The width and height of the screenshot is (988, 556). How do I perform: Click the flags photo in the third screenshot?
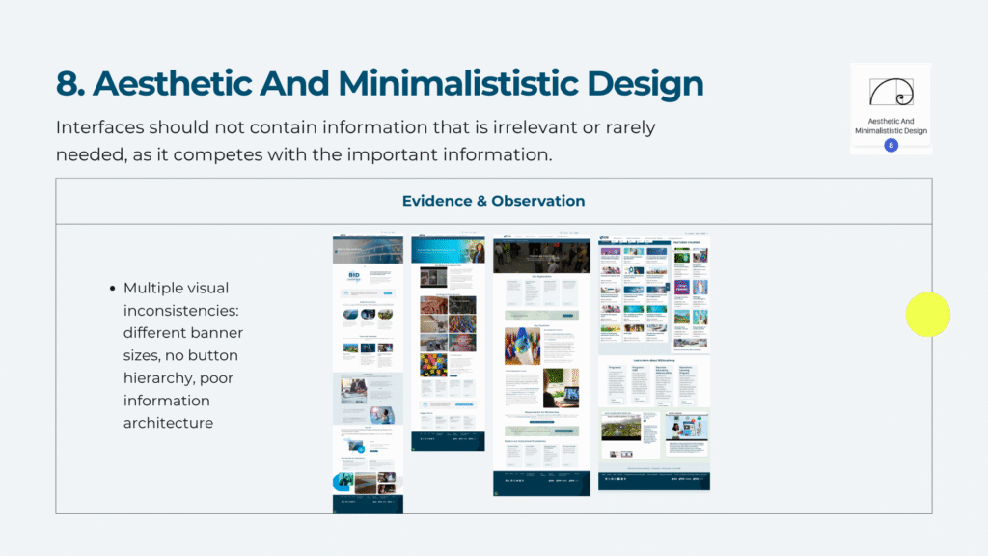[523, 347]
